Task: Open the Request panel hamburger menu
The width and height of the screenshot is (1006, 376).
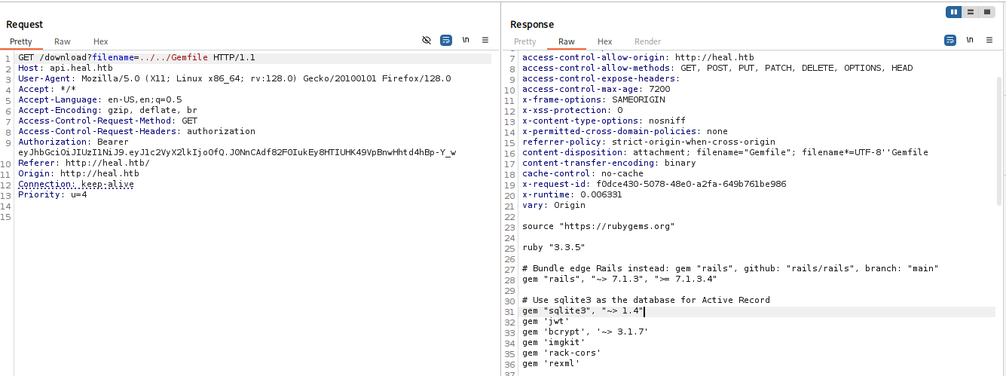Action: [x=485, y=40]
